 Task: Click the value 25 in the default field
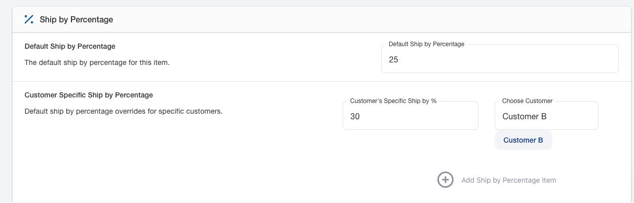(394, 59)
